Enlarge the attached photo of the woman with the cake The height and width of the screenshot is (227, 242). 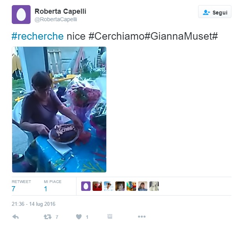point(59,110)
